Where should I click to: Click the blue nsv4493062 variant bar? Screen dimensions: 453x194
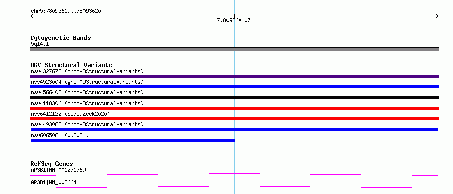pos(234,130)
